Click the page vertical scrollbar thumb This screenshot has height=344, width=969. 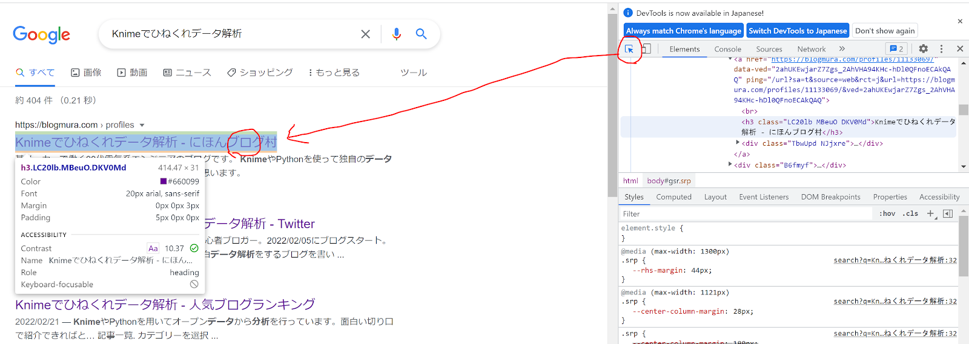[612, 106]
